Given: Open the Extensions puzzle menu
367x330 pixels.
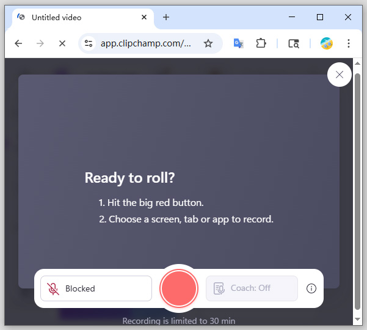Looking at the screenshot, I should click(261, 43).
